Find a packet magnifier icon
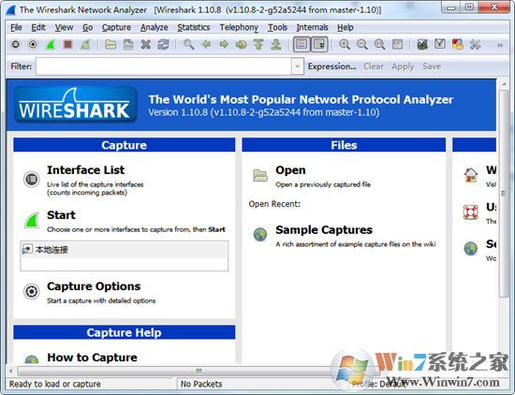The image size is (515, 395). (x=188, y=44)
